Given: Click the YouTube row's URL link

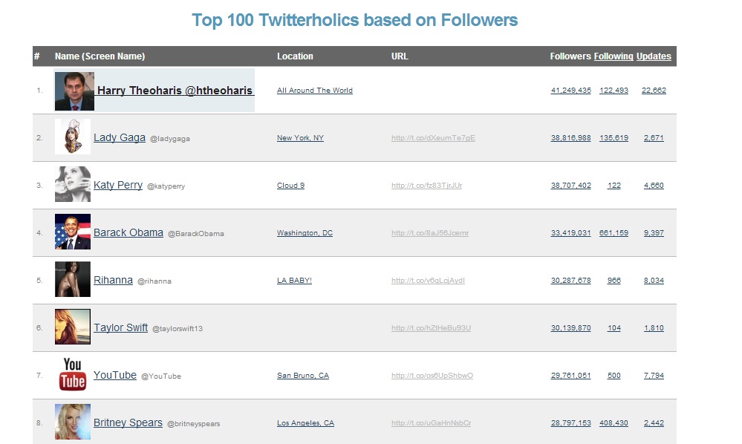Looking at the screenshot, I should [432, 376].
